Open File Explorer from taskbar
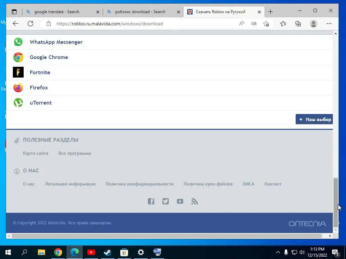The image size is (346, 259). click(x=41, y=252)
